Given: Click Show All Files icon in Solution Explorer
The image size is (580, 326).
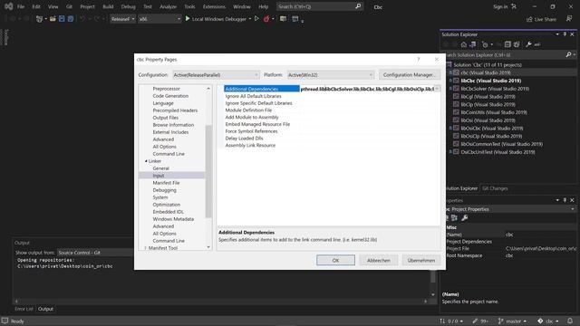Looking at the screenshot, I should click(517, 44).
